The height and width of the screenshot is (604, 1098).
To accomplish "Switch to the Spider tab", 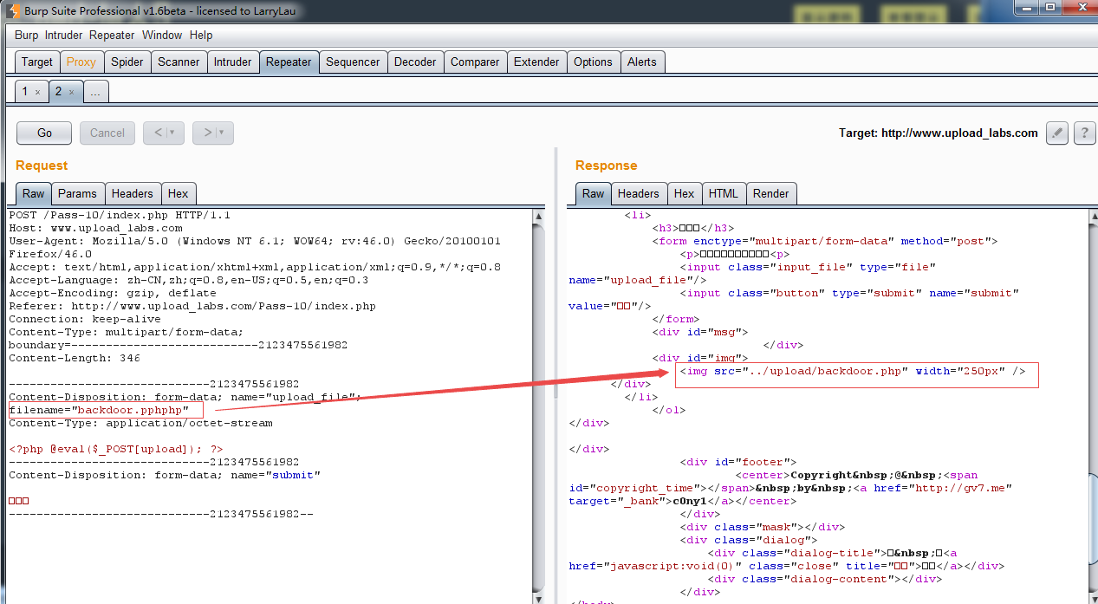I will [x=127, y=62].
